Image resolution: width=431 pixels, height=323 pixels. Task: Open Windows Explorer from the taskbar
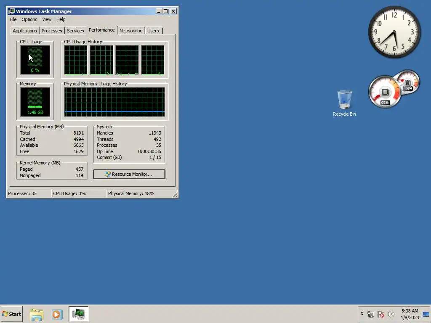[37, 314]
